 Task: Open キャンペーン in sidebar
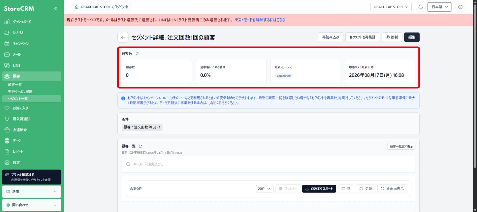[32, 43]
